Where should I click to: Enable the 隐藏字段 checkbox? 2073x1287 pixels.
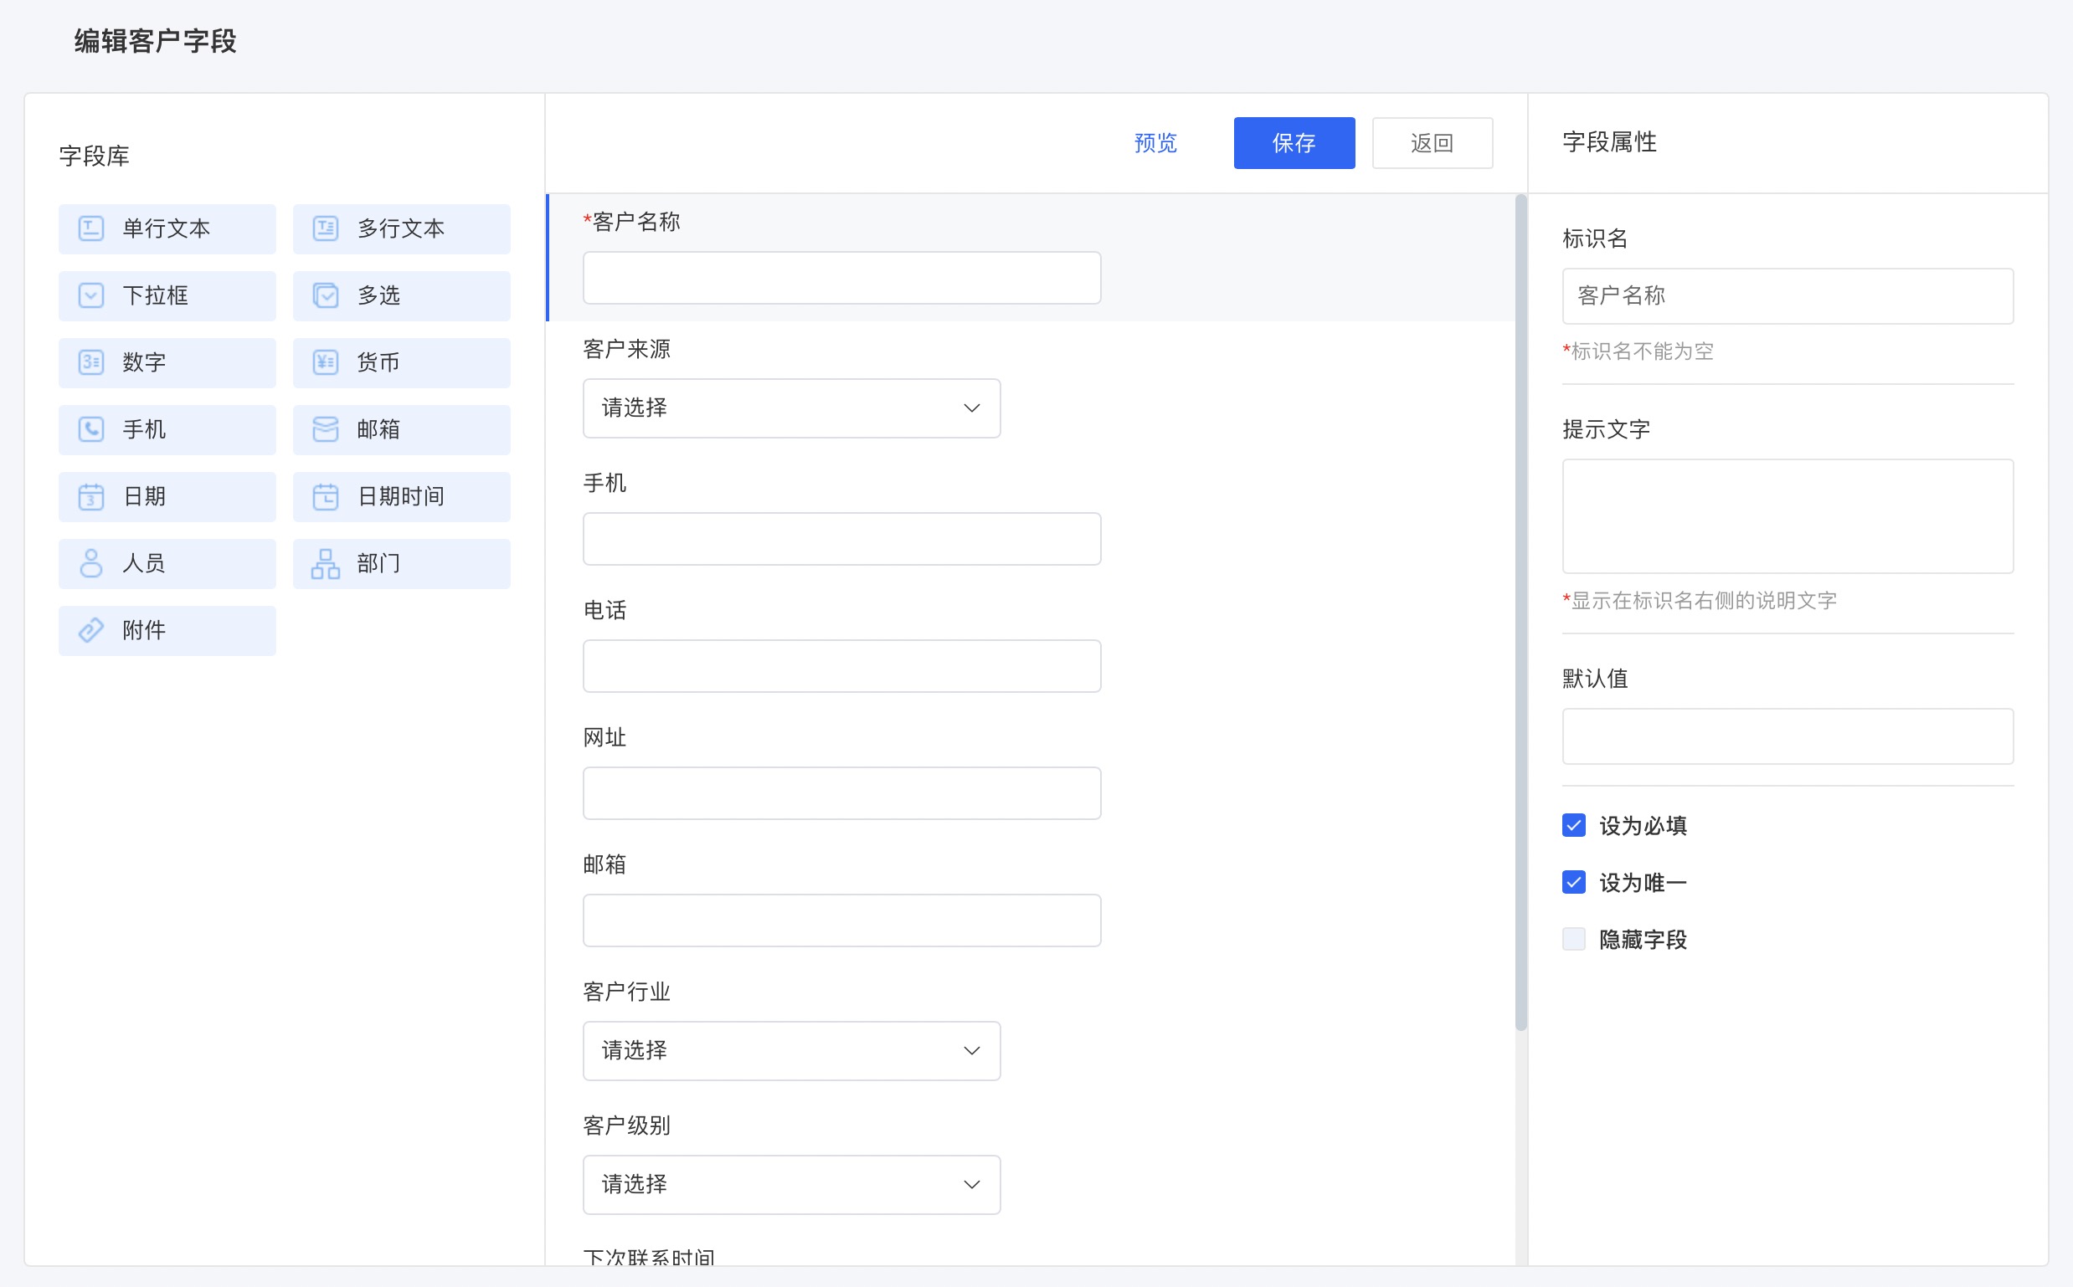coord(1573,939)
